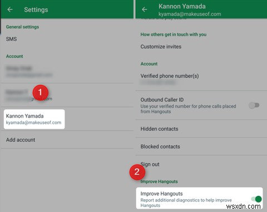Go back from Kannon Yamada account screen
This screenshot has height=212, width=267.
click(x=145, y=9)
